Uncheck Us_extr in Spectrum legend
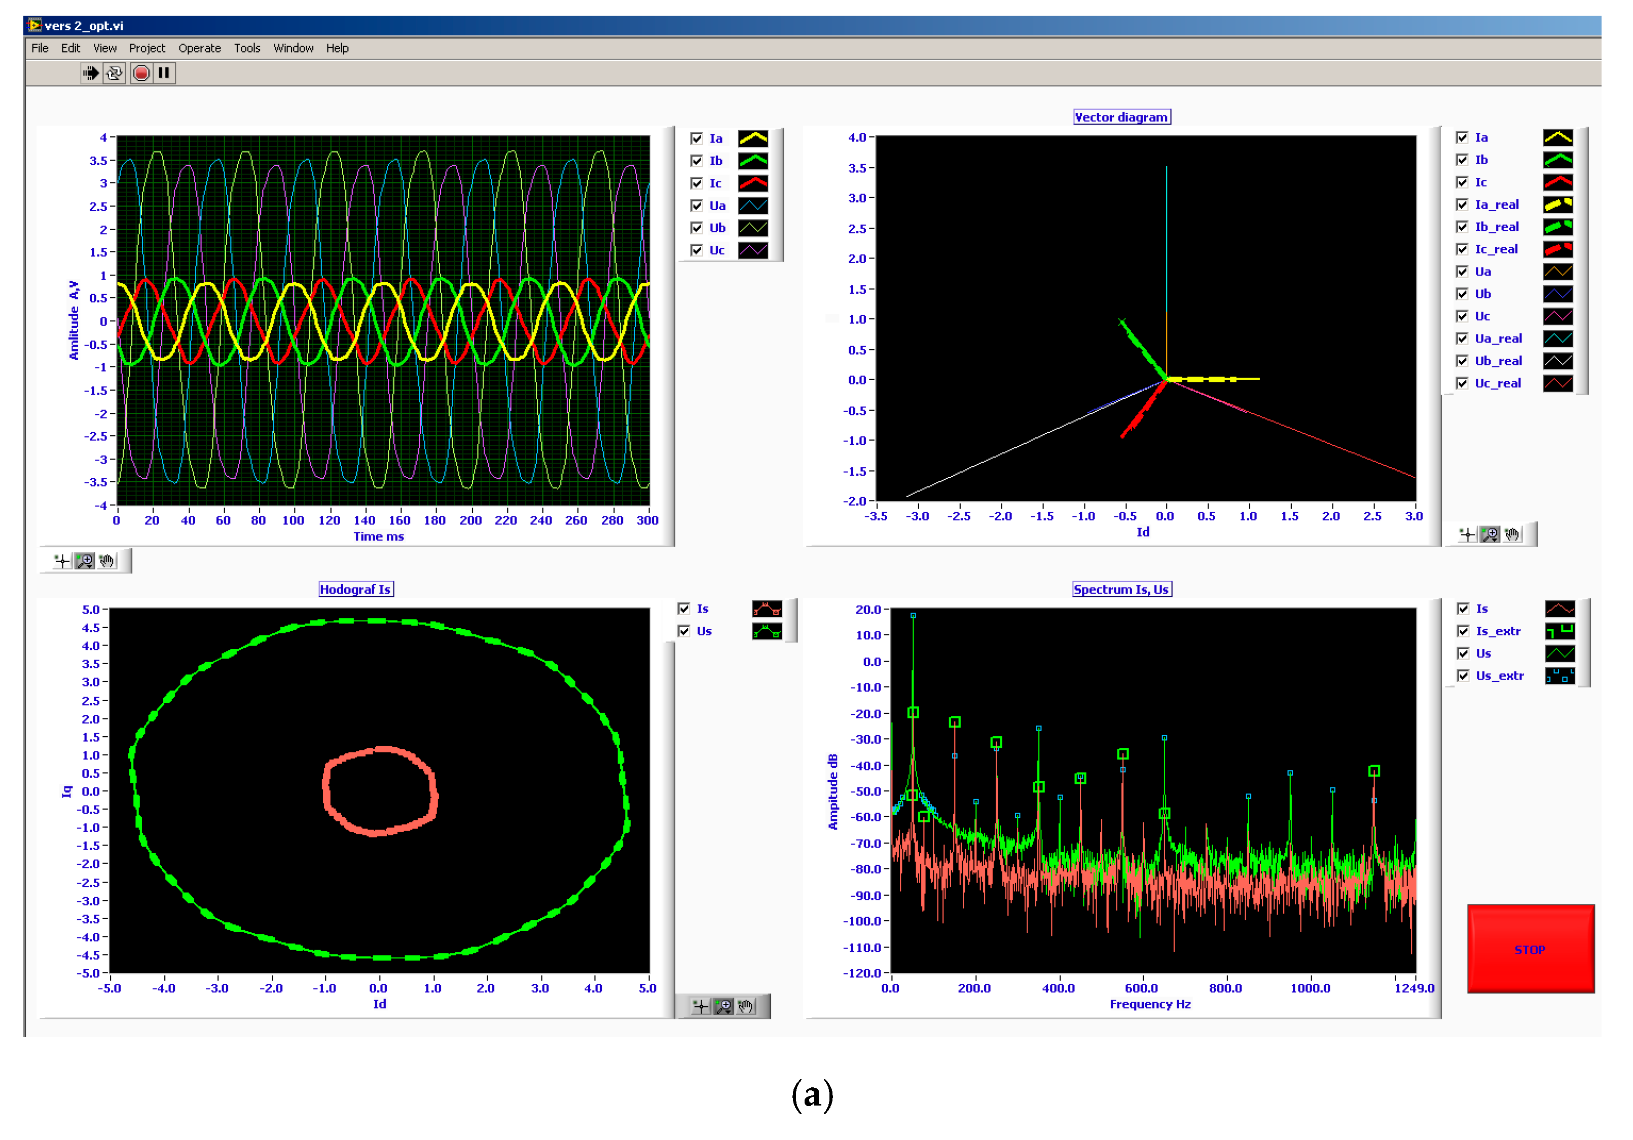The height and width of the screenshot is (1140, 1633). click(1463, 675)
